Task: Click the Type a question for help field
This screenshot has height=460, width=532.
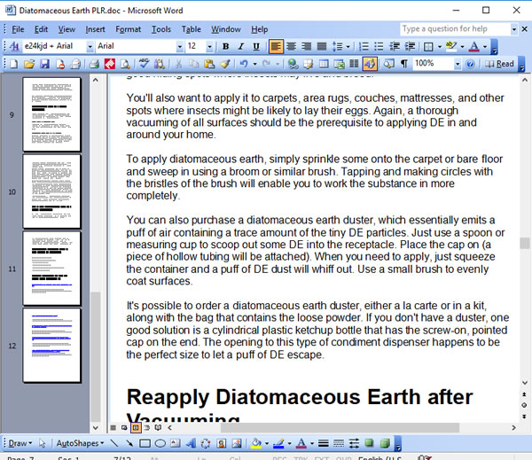Action: 456,29
